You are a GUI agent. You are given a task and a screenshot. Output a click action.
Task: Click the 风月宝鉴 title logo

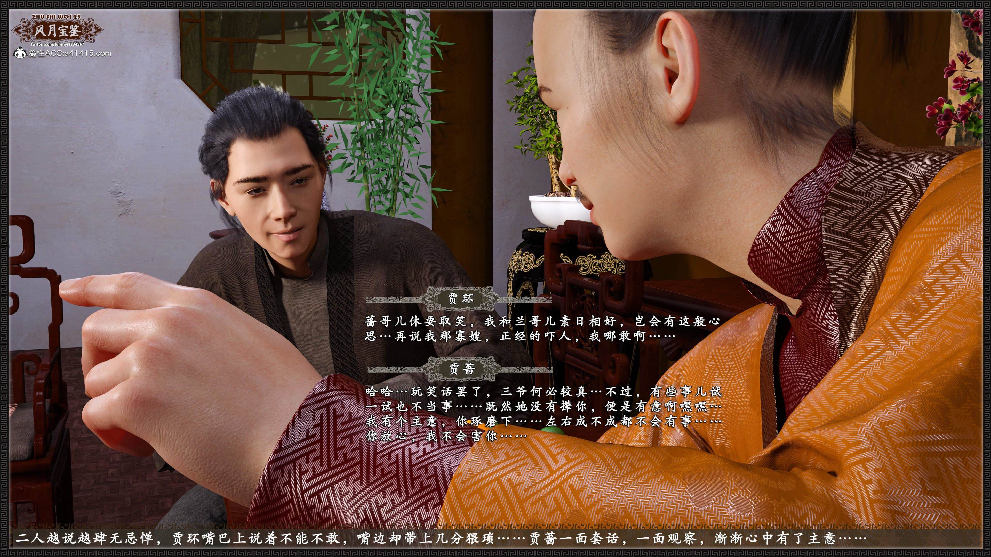click(x=57, y=31)
